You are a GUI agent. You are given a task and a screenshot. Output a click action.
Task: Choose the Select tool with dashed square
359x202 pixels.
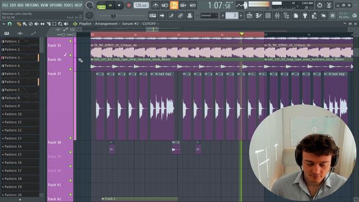(x=54, y=24)
